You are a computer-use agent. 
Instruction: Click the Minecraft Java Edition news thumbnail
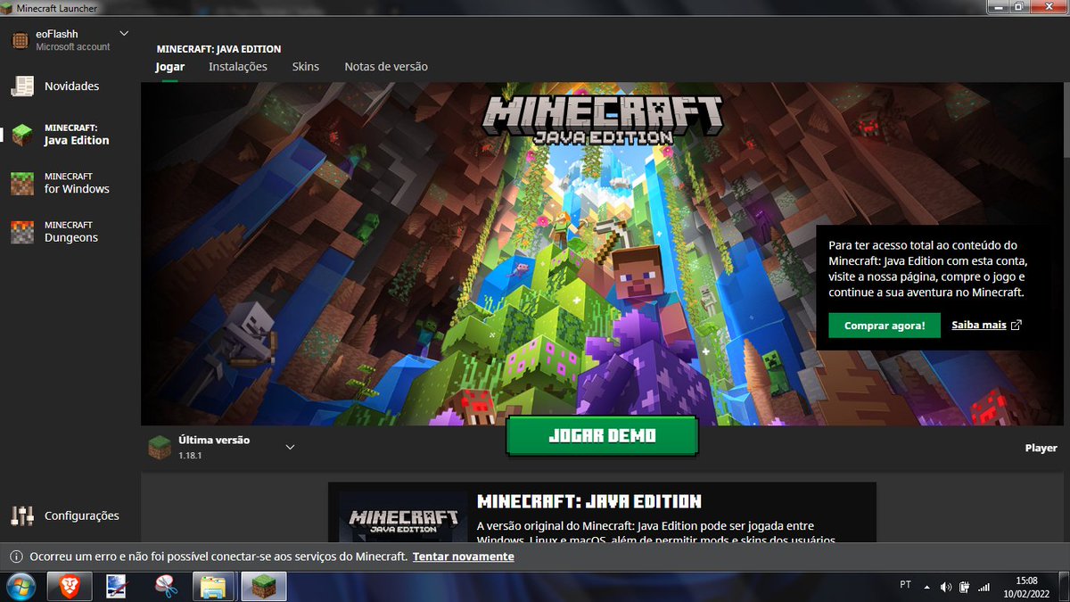pyautogui.click(x=403, y=517)
